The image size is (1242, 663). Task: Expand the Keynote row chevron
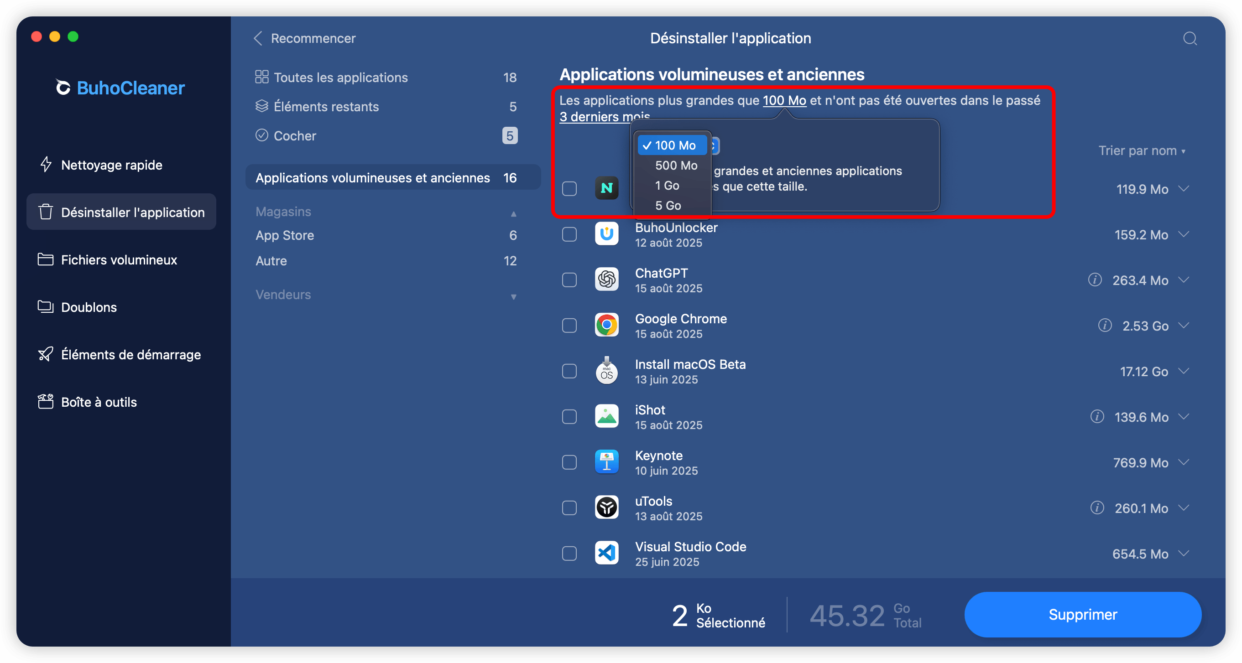[x=1184, y=462]
